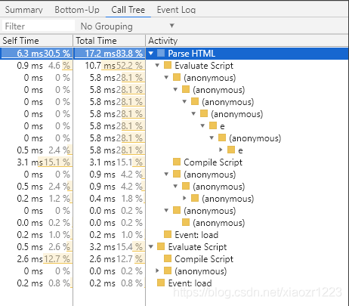
Task: Click yellow icon of the deepest e entry
Action: coord(231,150)
